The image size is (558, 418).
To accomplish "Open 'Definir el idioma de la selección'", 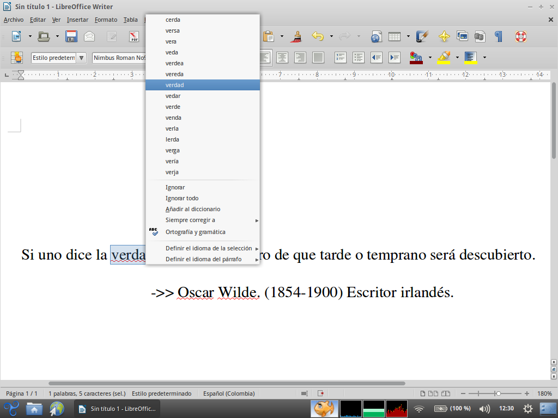I will coord(203,248).
